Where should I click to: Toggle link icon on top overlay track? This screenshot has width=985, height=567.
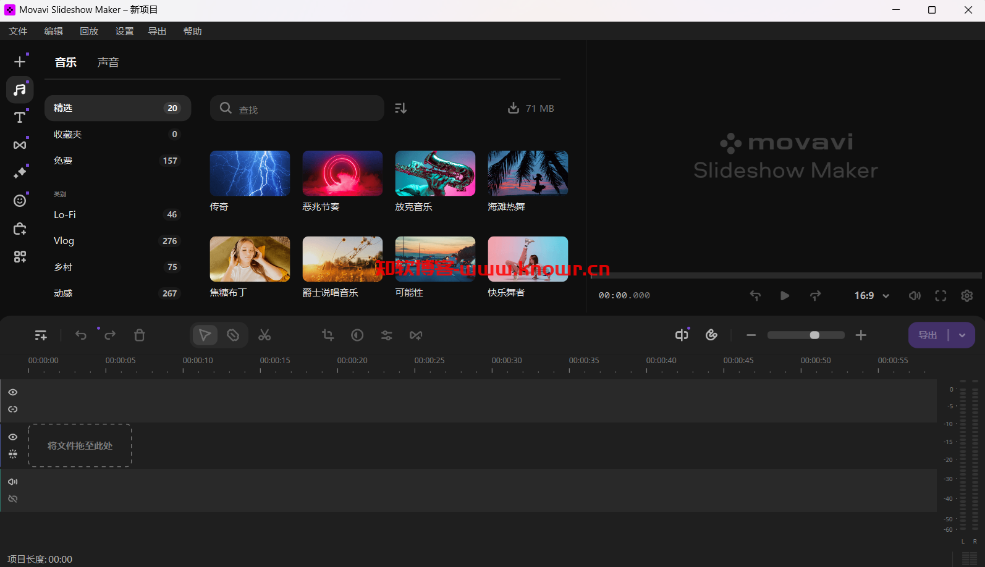[x=13, y=409]
